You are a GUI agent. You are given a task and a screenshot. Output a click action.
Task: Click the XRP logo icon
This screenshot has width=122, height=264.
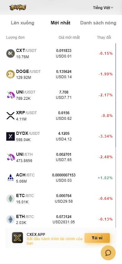click(x=11, y=116)
